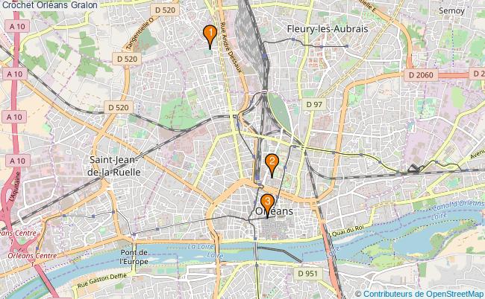Click the Quai du Roi street label
This screenshot has width=485, height=299.
pyautogui.click(x=348, y=231)
